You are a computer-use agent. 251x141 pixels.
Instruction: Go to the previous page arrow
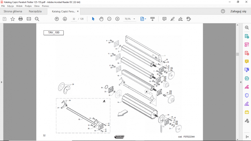point(57,19)
